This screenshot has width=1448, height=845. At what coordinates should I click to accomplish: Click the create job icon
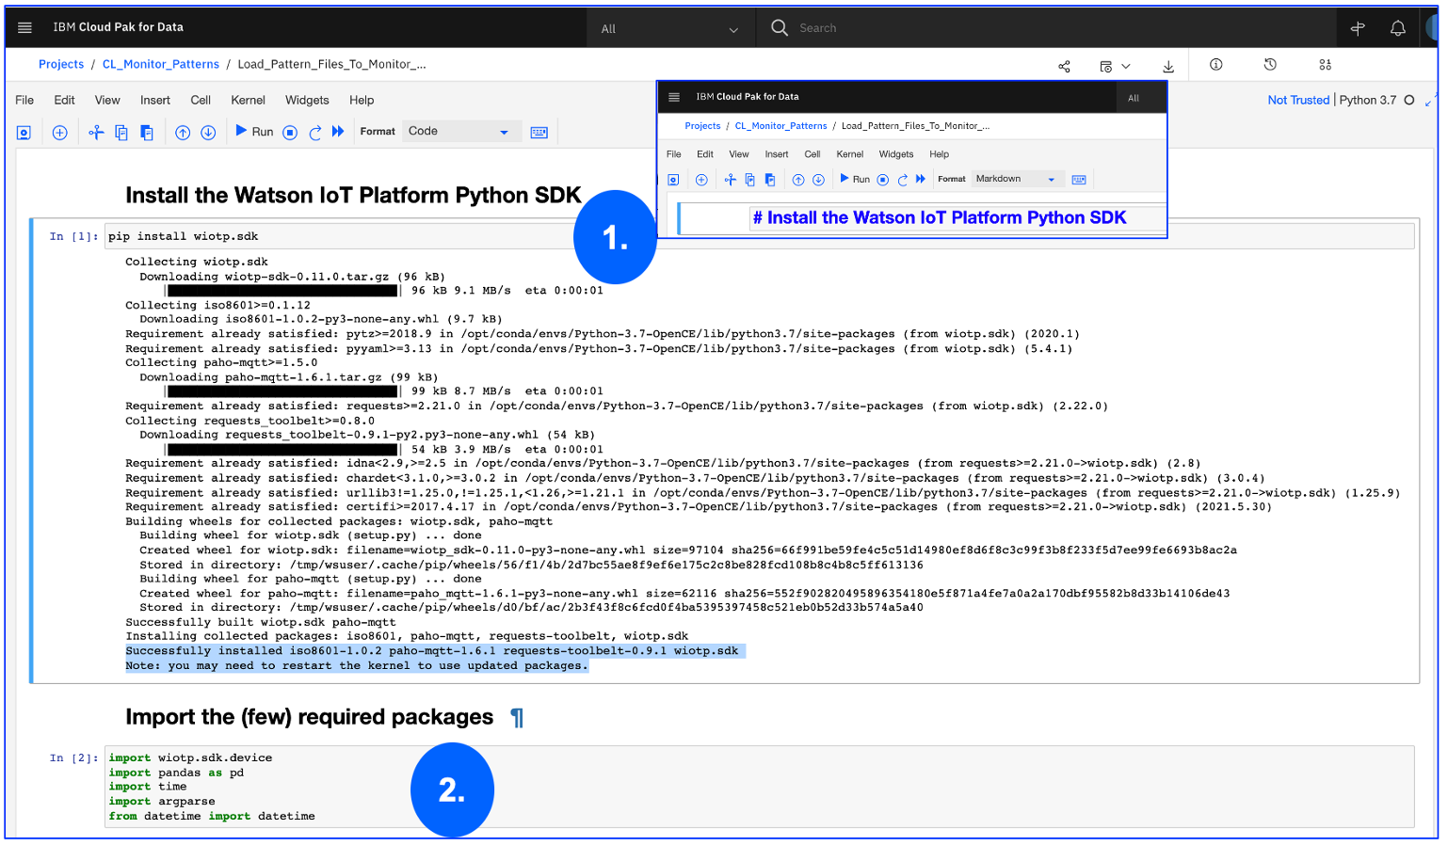click(x=1105, y=66)
